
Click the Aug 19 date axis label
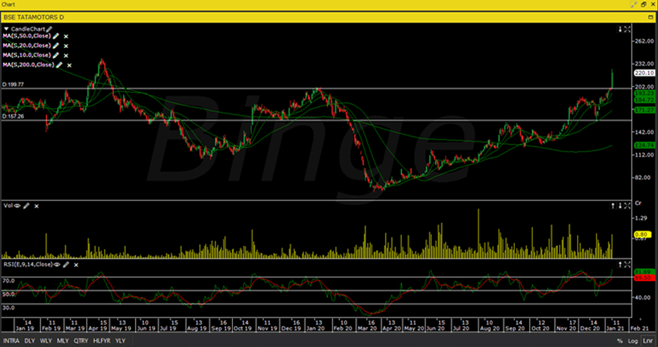pos(196,329)
